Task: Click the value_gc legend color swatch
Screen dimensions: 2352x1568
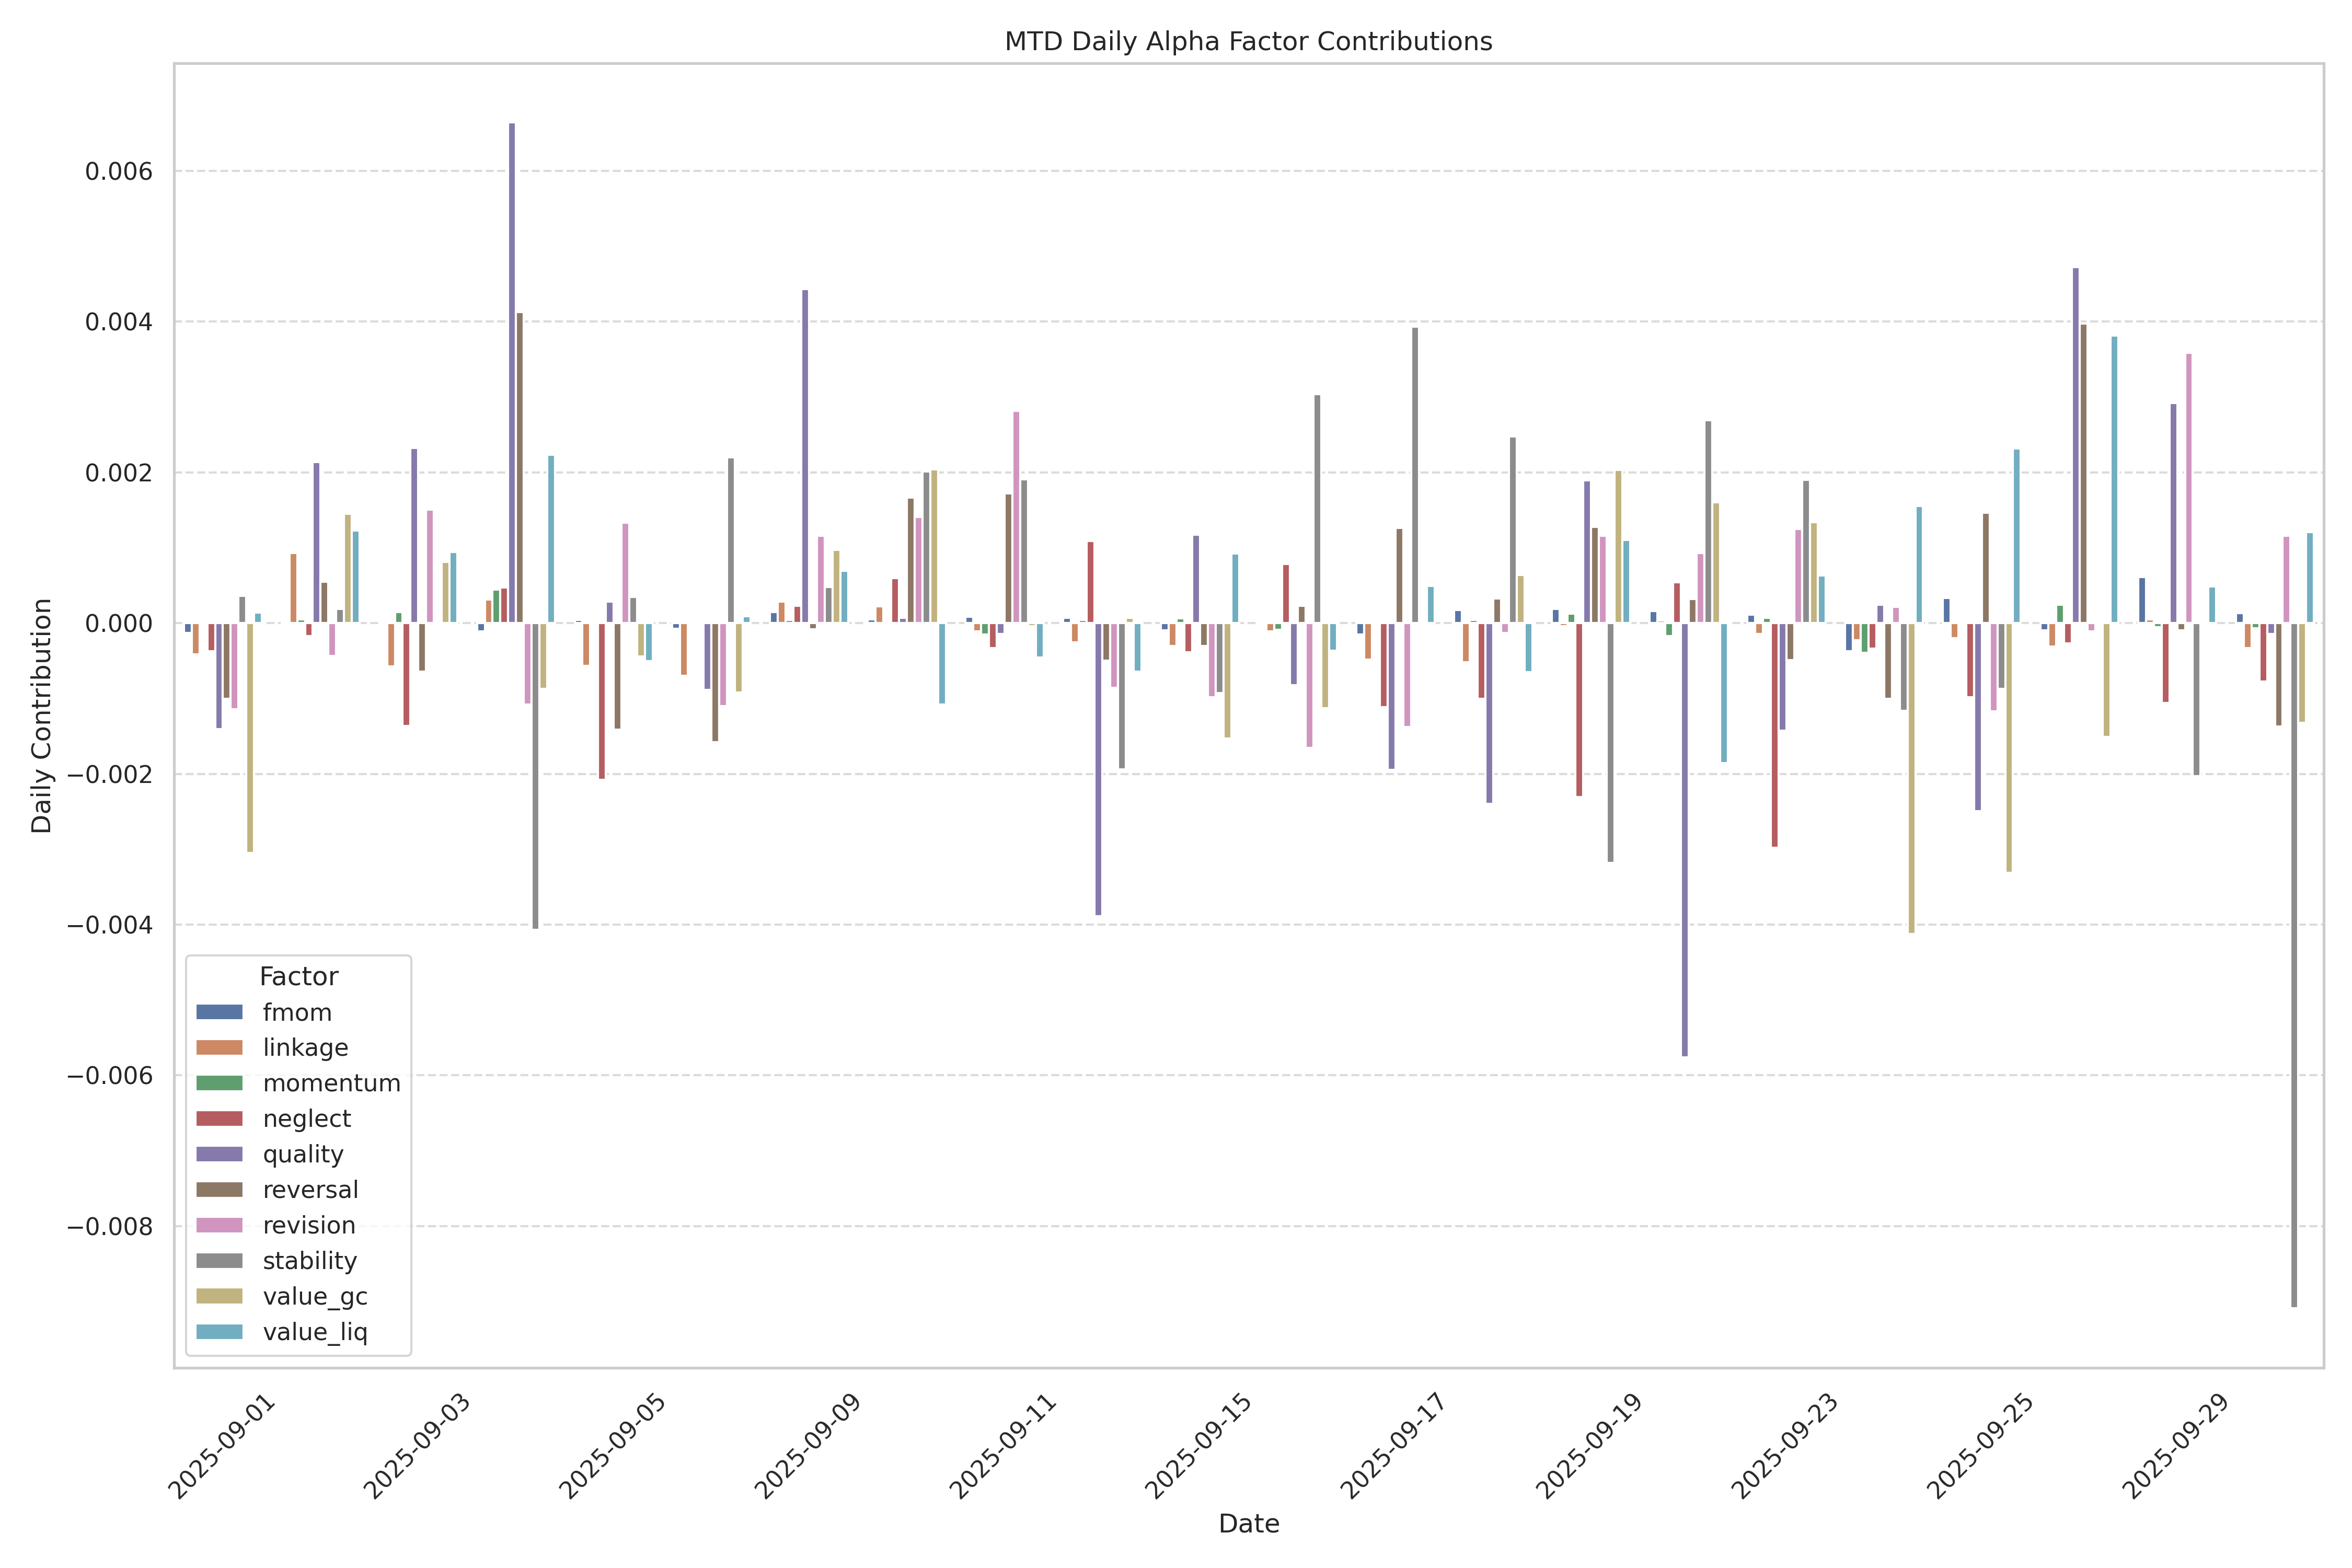Action: point(219,1296)
